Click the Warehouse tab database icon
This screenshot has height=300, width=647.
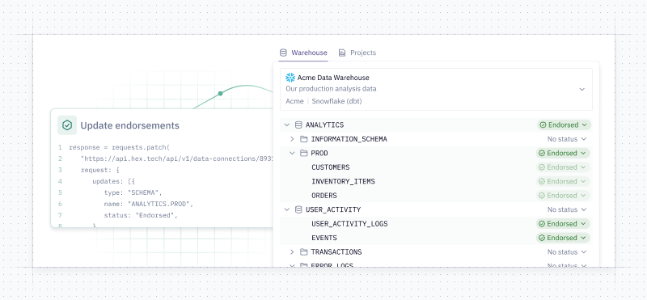coord(283,53)
